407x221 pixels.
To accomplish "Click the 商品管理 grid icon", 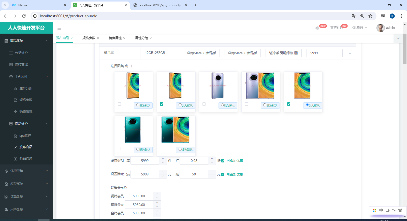I will tap(16, 159).
